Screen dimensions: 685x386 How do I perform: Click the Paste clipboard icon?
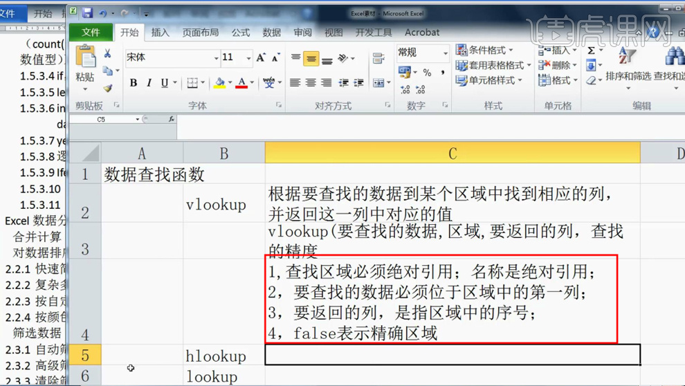(85, 56)
